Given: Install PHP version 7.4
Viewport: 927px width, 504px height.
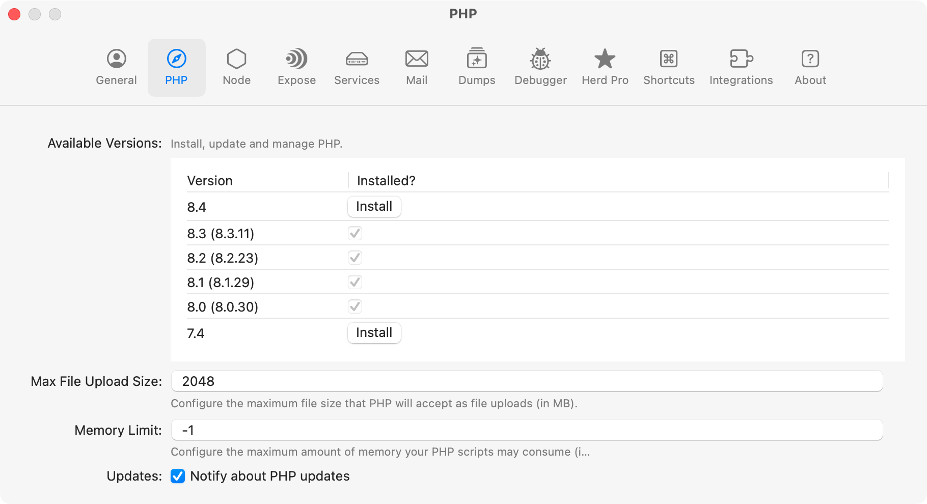Looking at the screenshot, I should (x=374, y=333).
